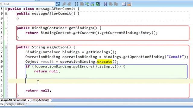The width and height of the screenshot is (193, 108).
Task: Switch to the History tab
Action: 20,104
